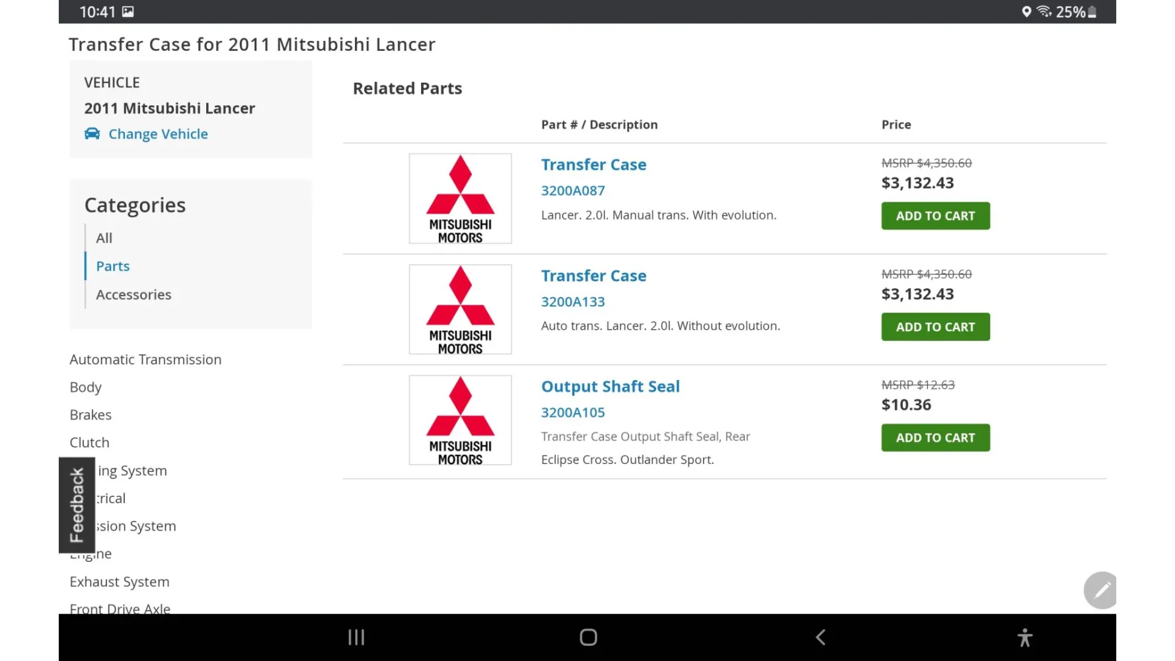This screenshot has height=661, width=1175.
Task: Click 'Eclipse Cross. Outlander Sport.' text
Action: click(x=628, y=459)
